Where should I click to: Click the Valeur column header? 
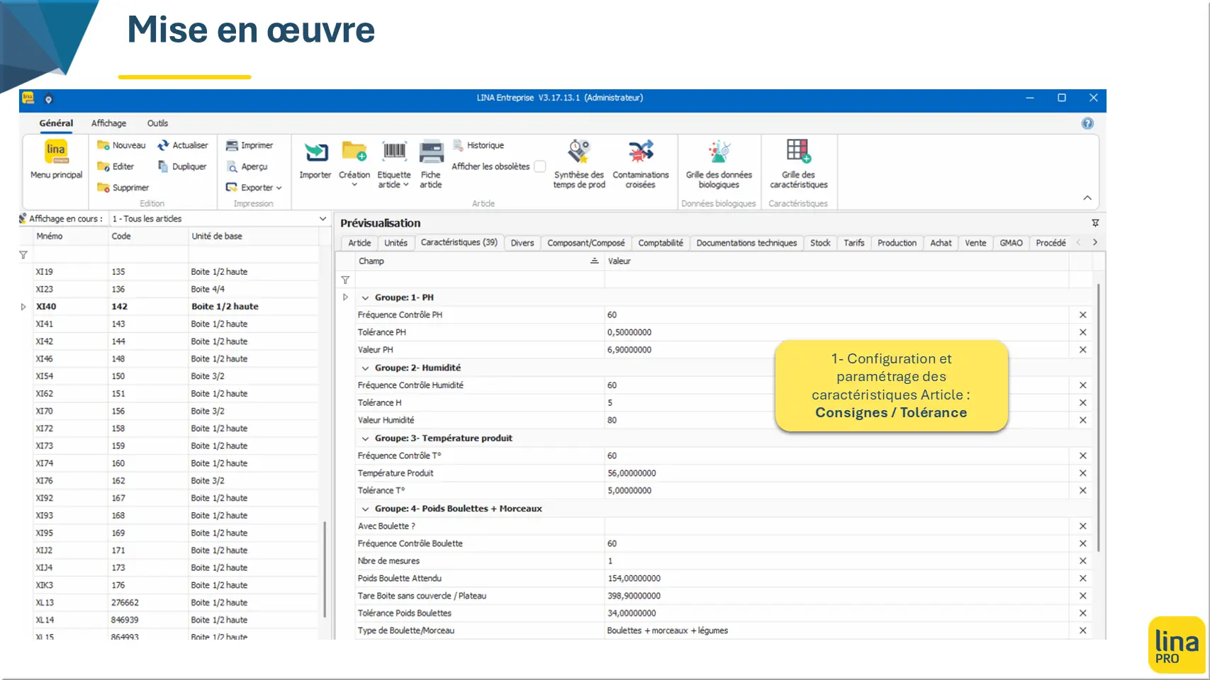click(836, 261)
